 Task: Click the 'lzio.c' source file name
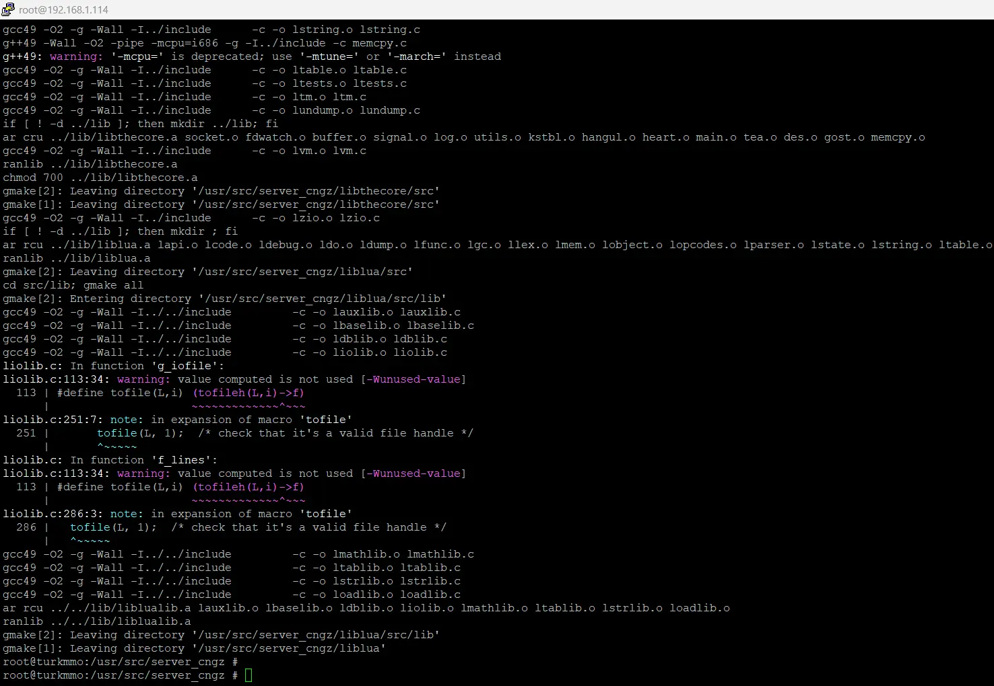pyautogui.click(x=359, y=218)
